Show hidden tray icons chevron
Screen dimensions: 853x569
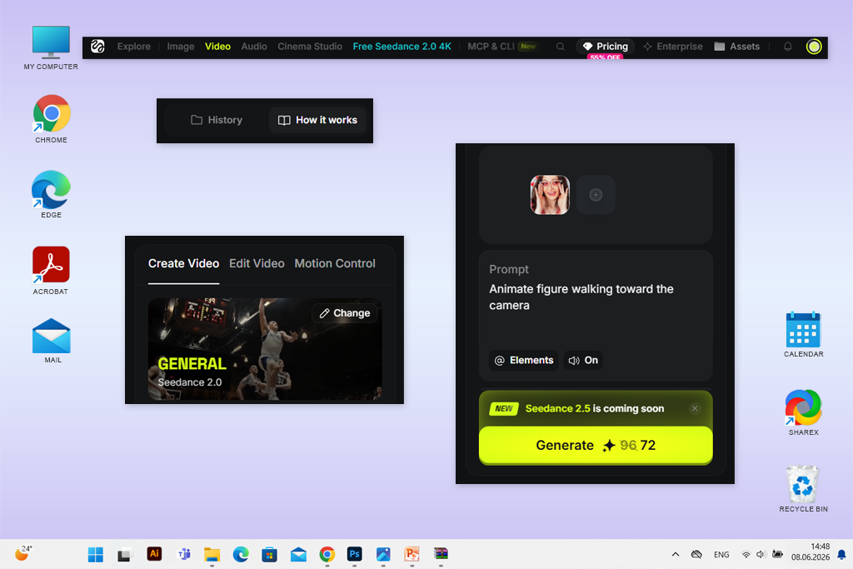676,554
